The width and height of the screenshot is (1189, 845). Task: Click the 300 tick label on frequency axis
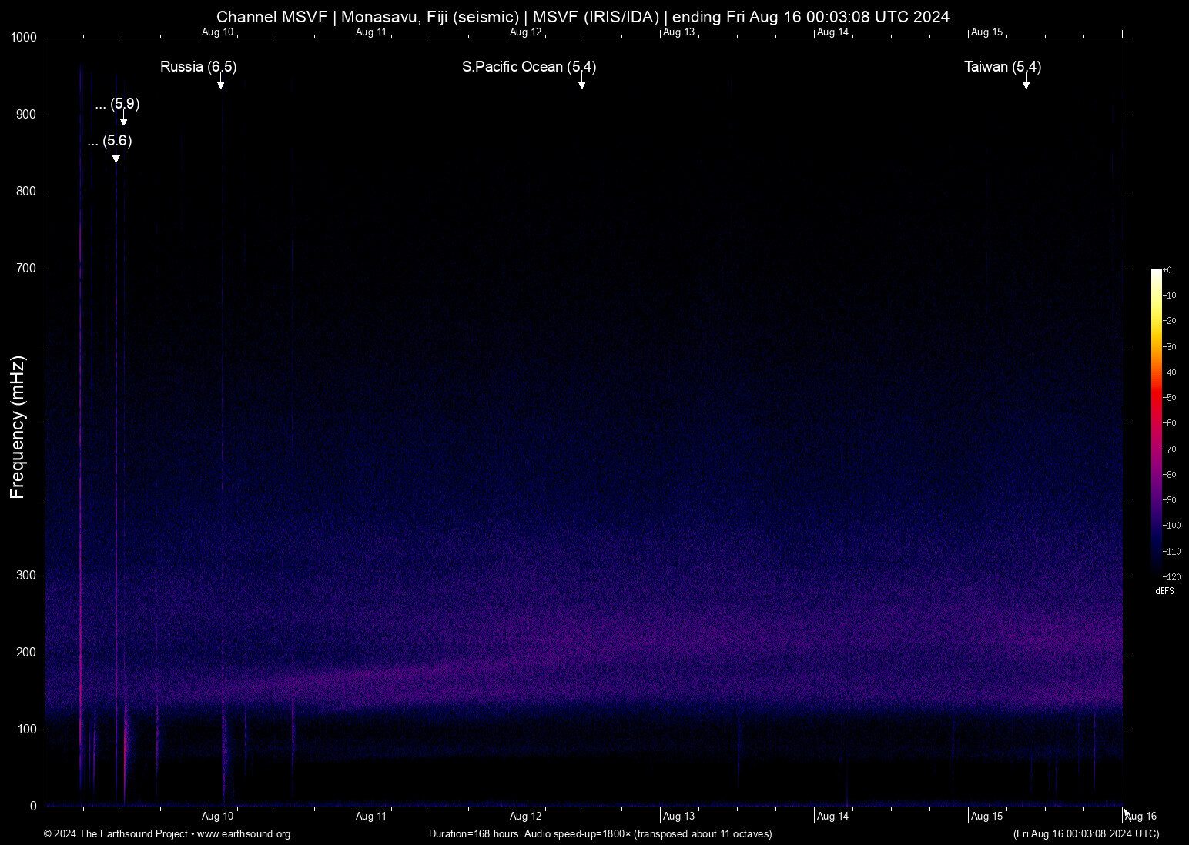28,576
